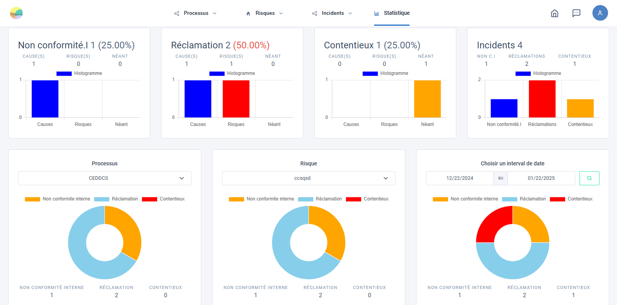Click the Risques navigation link
This screenshot has width=617, height=305.
(x=265, y=13)
